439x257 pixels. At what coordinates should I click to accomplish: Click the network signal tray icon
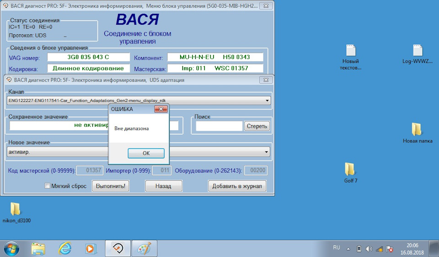pos(380,249)
